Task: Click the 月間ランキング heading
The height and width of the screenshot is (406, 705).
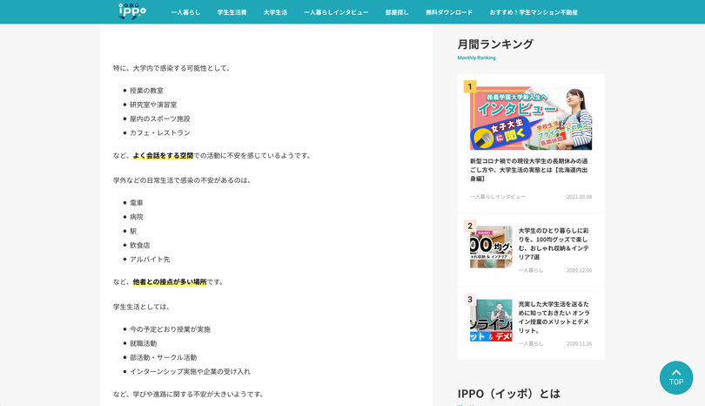Action: (x=495, y=44)
